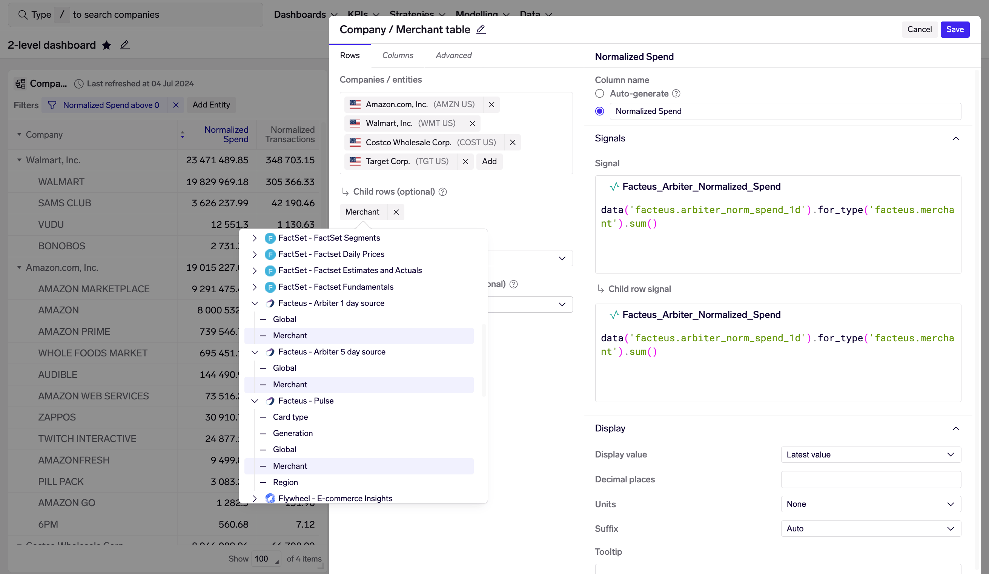Click signal icon in Child row signal box

[x=614, y=315]
